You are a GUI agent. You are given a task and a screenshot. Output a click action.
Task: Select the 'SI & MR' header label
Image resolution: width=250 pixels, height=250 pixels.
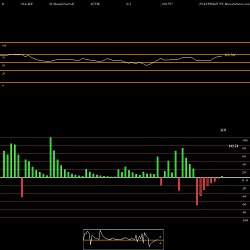point(26,4)
